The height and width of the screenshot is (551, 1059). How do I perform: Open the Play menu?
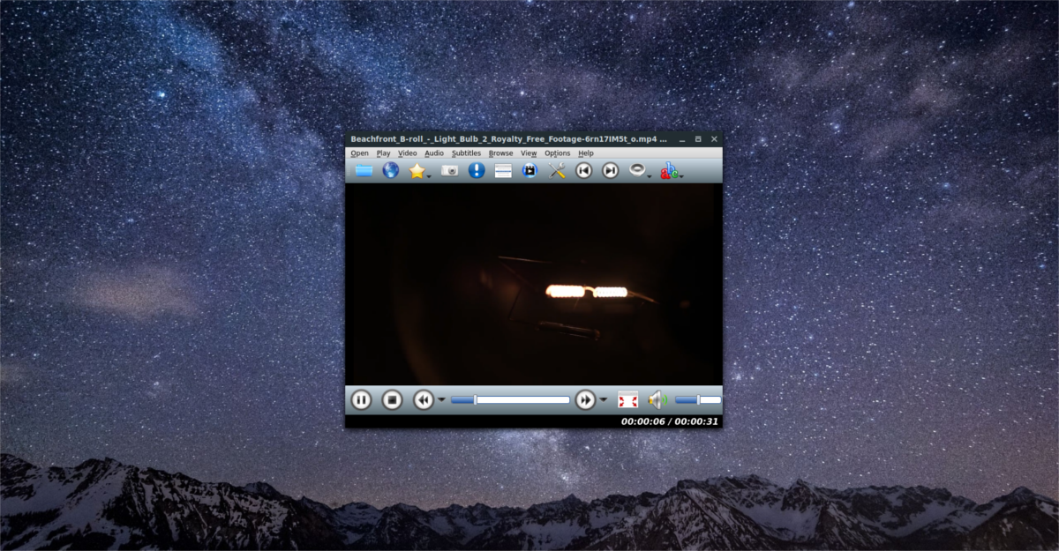coord(383,153)
